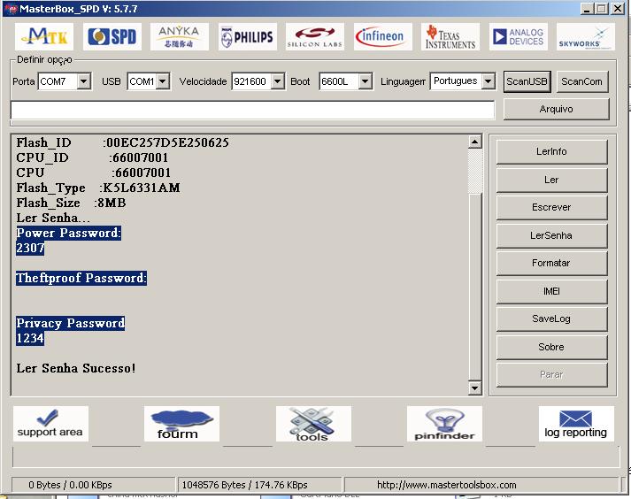Viewport: 631px width, 499px height.
Task: Close the MasterBox_SPD window
Action: 618,9
